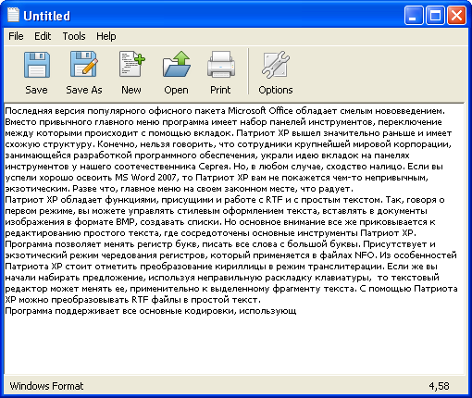This screenshot has width=472, height=398.
Task: Minimize the Untitled window
Action: [x=414, y=15]
